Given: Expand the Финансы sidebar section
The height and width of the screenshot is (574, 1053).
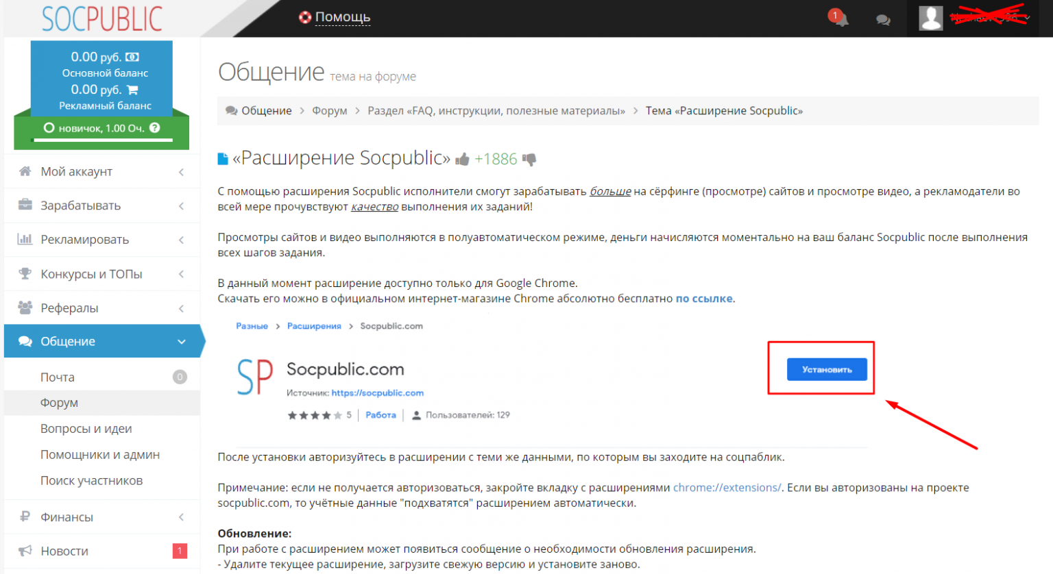Looking at the screenshot, I should (x=102, y=517).
